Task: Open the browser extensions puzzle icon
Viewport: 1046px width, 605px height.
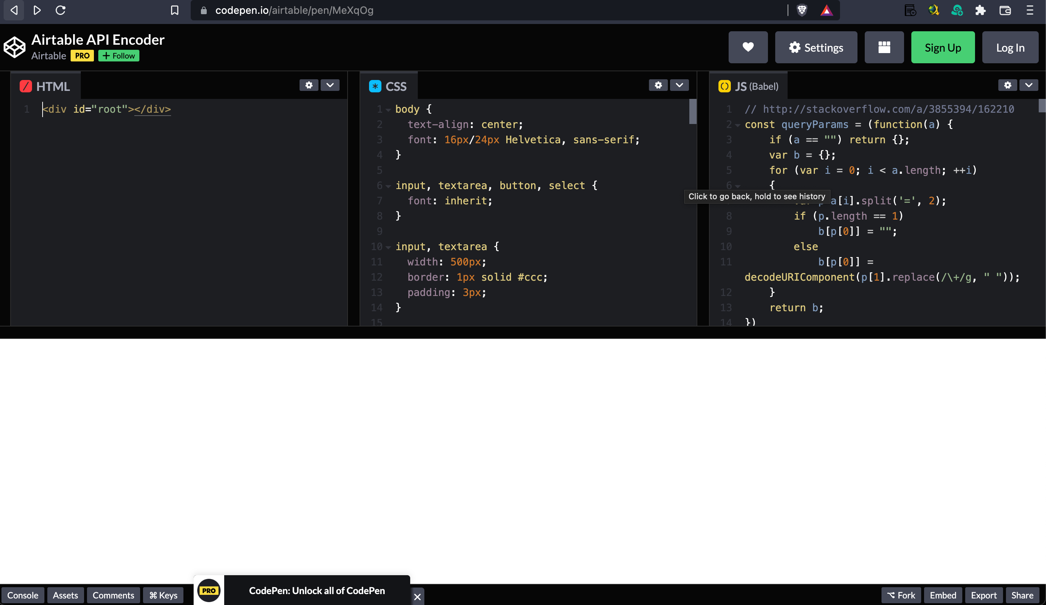Action: [x=980, y=11]
